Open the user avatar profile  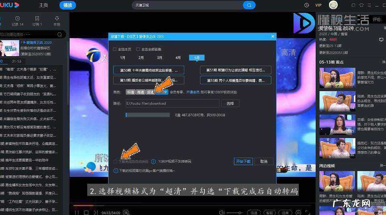(x=333, y=5)
